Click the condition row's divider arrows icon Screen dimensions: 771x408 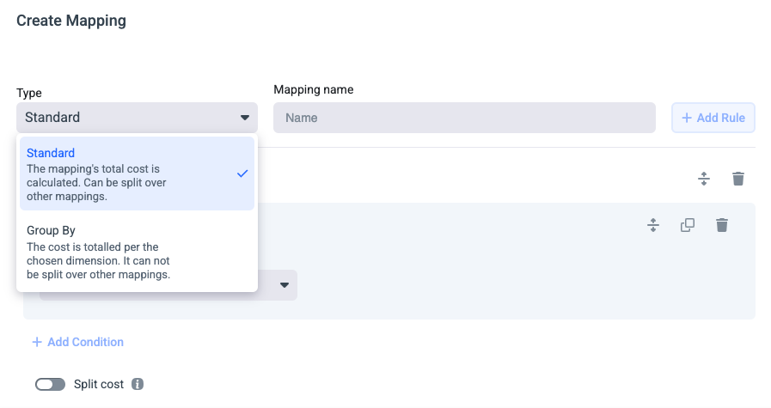[653, 225]
